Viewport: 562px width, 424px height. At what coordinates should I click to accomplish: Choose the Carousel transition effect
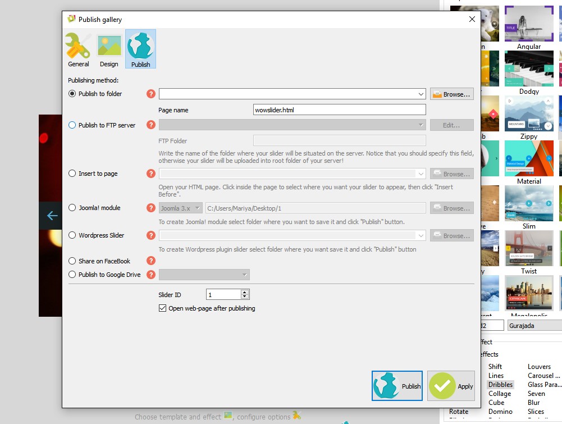click(x=543, y=375)
